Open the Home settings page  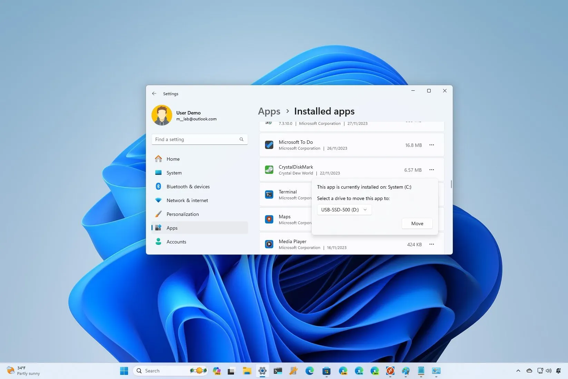(200, 159)
